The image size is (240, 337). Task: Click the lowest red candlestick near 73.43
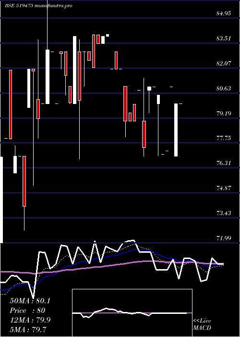coord(24,181)
